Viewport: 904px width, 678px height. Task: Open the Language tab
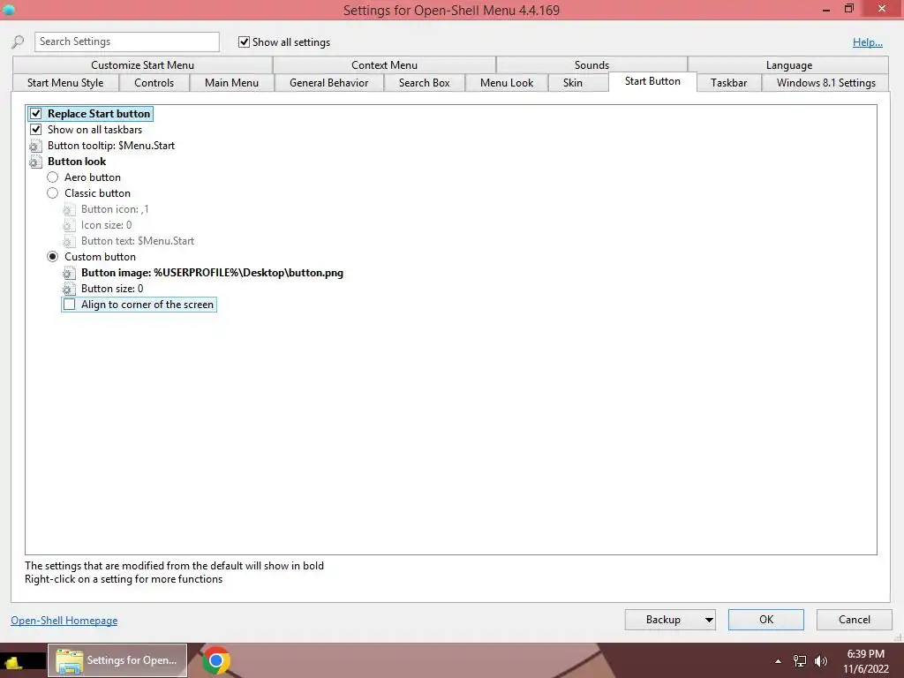tap(788, 65)
